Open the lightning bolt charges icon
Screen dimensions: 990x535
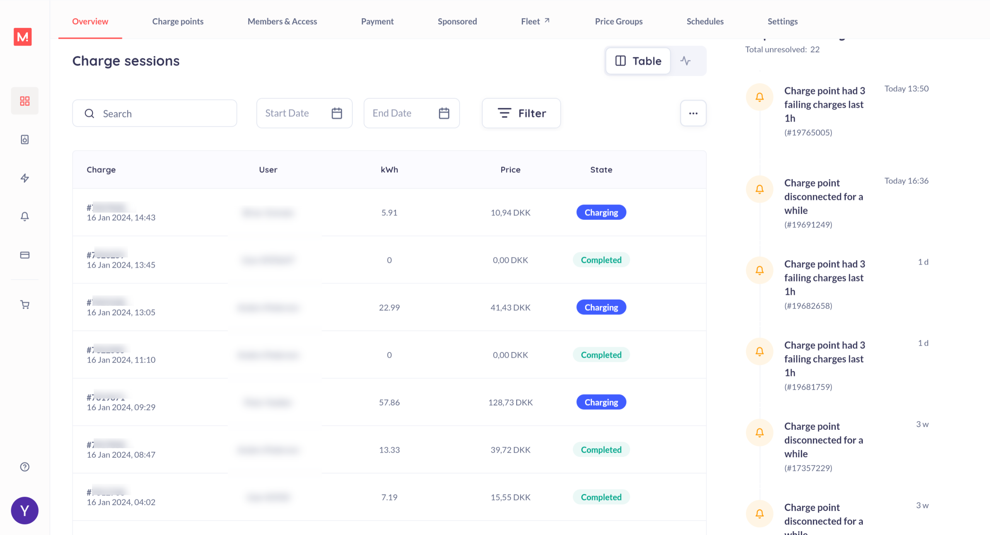25,178
